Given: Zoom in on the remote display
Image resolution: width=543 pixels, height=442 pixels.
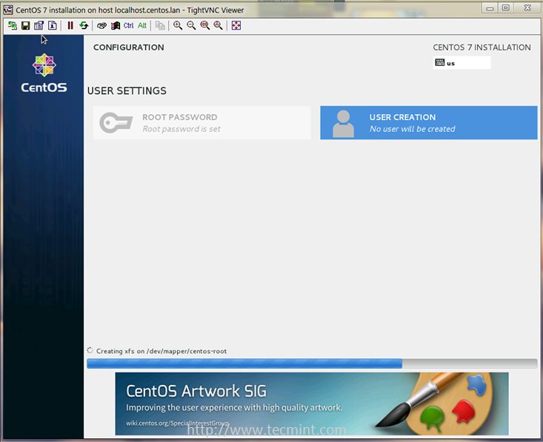Looking at the screenshot, I should [178, 25].
